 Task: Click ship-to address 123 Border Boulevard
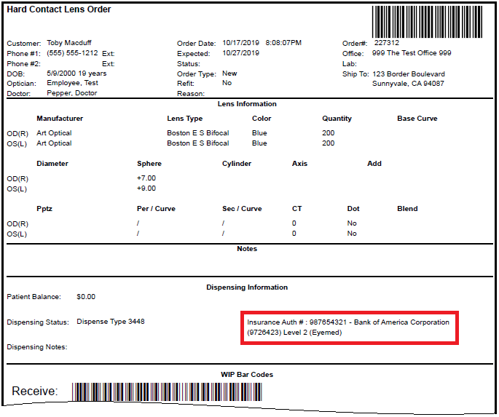click(x=409, y=74)
